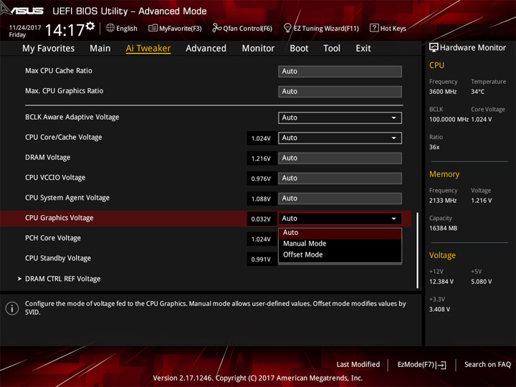Open the My Favorites tab
Viewport: 516px width, 387px height.
pos(49,49)
